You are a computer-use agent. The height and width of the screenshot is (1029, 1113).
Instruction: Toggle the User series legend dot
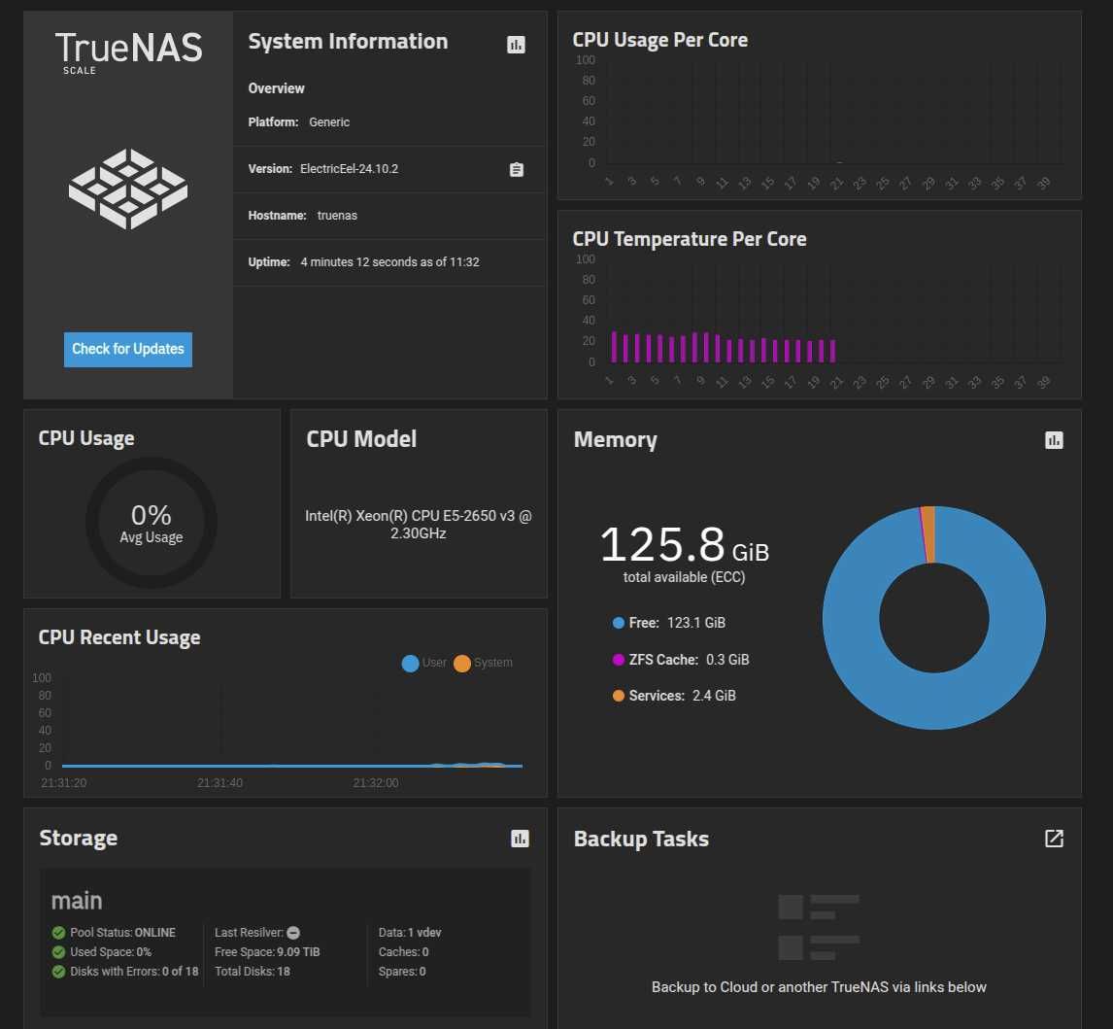410,664
